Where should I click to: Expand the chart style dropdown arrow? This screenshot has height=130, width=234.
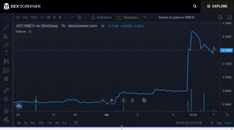pyautogui.click(x=86, y=17)
